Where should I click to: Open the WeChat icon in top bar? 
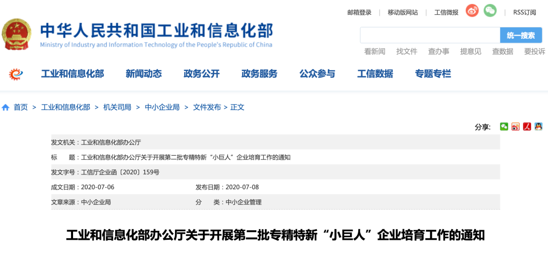tap(490, 11)
